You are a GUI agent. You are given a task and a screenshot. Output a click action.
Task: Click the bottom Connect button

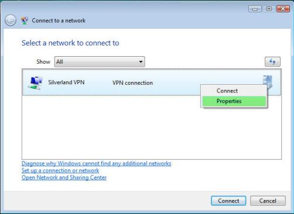tap(228, 201)
